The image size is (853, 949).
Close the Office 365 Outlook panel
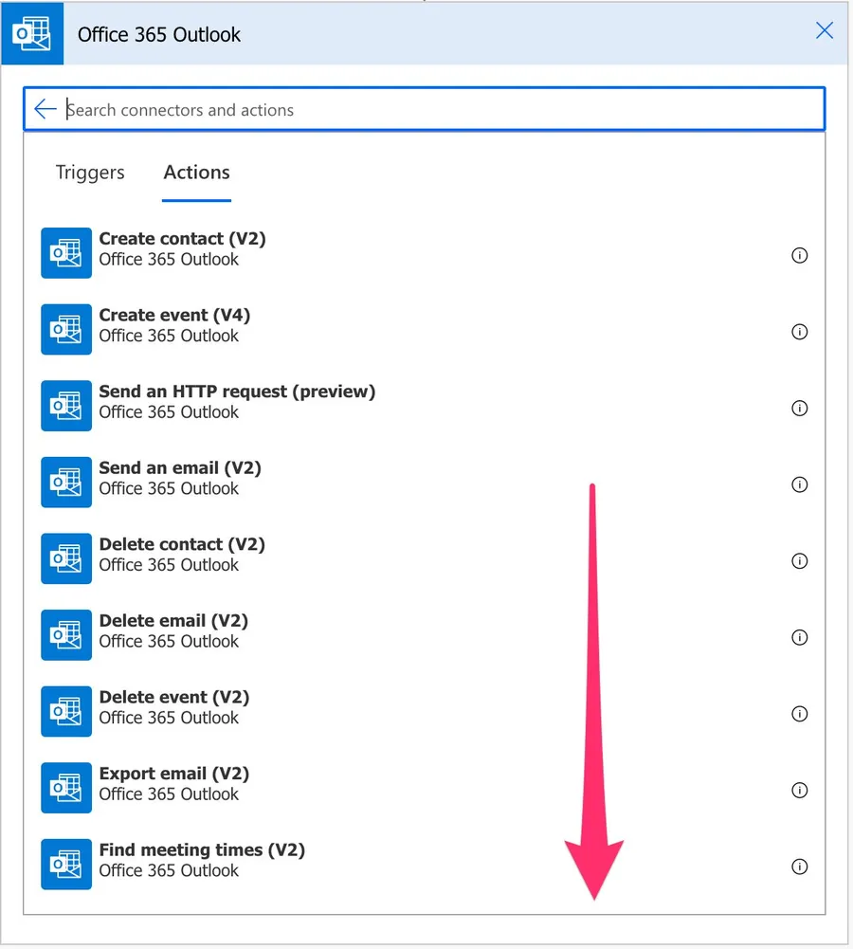(825, 31)
